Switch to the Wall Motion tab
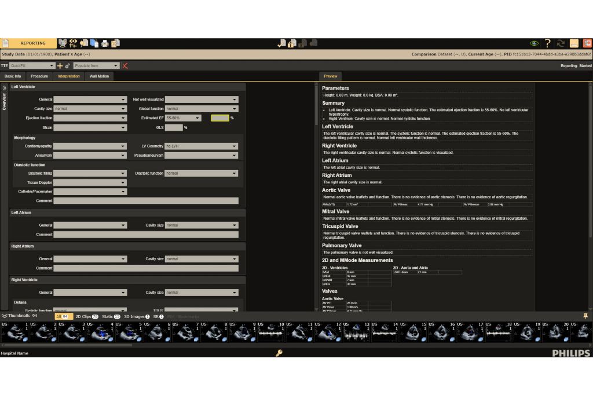This screenshot has width=593, height=395. [98, 76]
